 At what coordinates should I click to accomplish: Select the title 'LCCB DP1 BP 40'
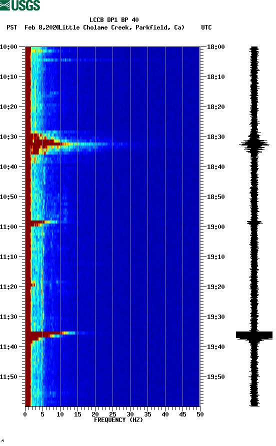click(114, 20)
